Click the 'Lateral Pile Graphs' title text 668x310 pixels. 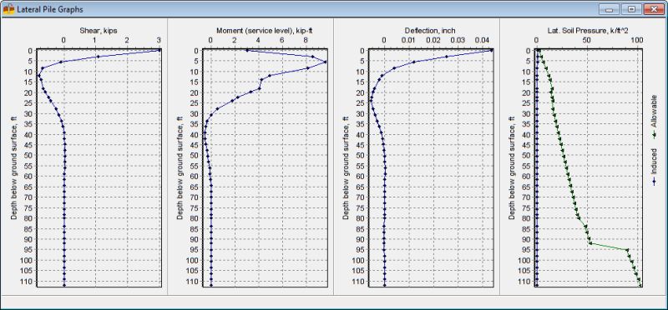[x=50, y=9]
